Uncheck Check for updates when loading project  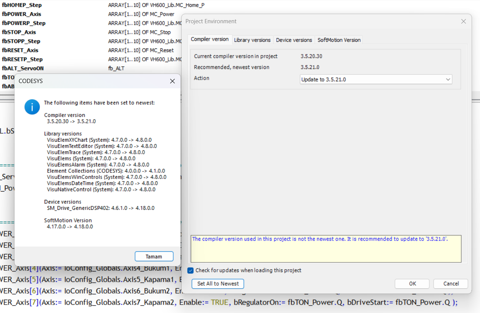191,270
